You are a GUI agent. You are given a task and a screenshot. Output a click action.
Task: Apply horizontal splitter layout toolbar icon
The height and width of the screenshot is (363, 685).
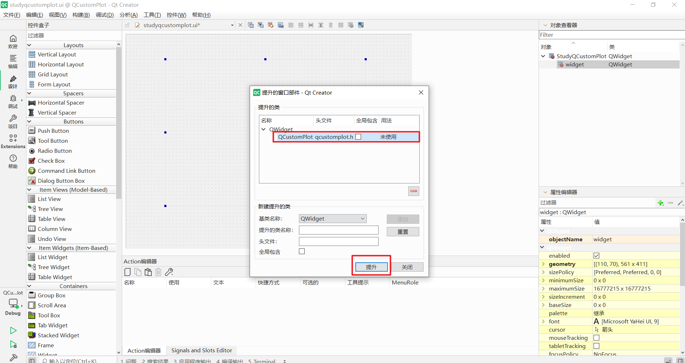[311, 25]
